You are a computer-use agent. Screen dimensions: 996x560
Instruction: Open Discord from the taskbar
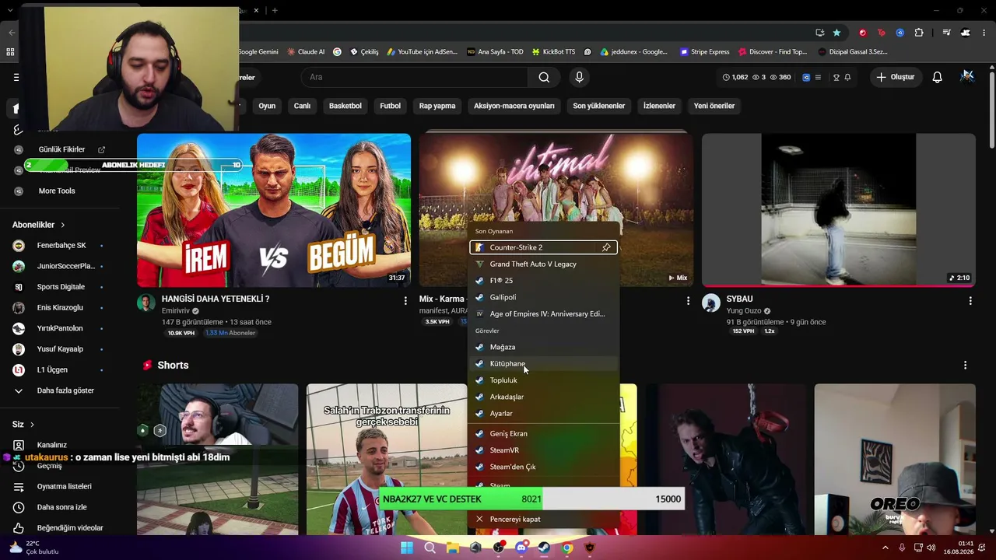(x=521, y=548)
